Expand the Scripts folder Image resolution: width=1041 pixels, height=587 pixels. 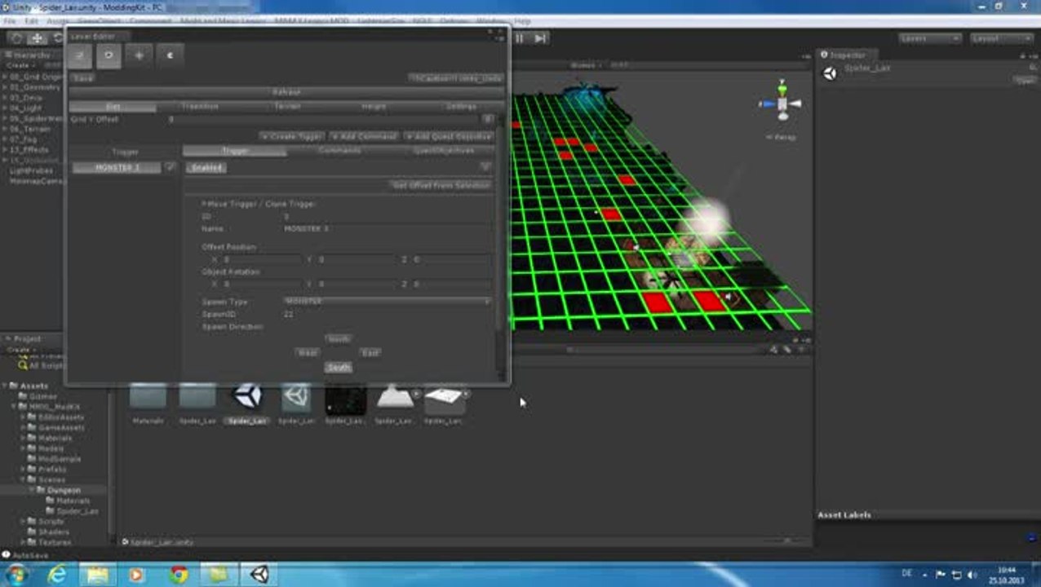[24, 521]
